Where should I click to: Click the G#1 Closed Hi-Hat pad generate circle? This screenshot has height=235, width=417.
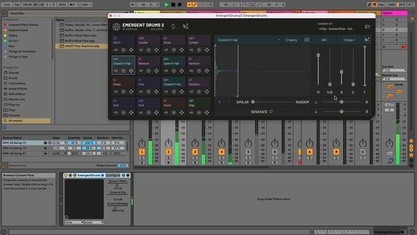coord(123,71)
